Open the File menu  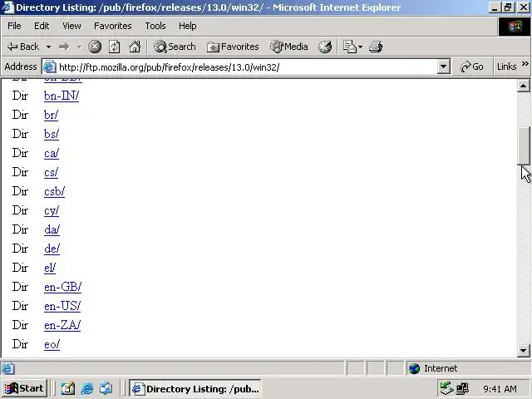[x=14, y=26]
